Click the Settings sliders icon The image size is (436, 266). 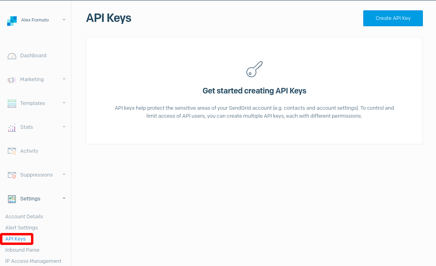tap(12, 198)
